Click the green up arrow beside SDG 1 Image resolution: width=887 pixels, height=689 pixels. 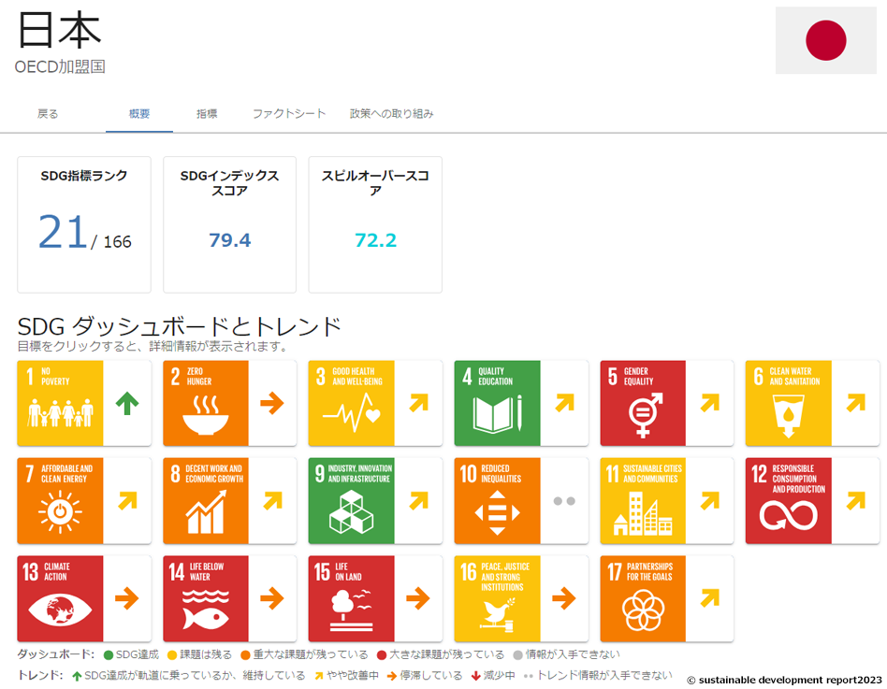[127, 403]
